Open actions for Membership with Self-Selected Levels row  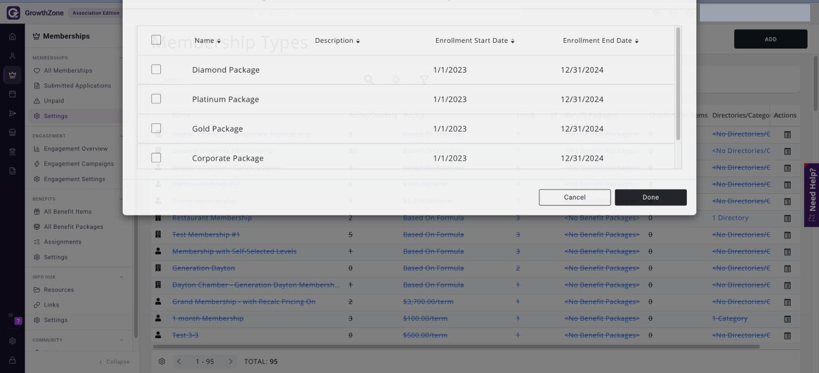pos(787,252)
